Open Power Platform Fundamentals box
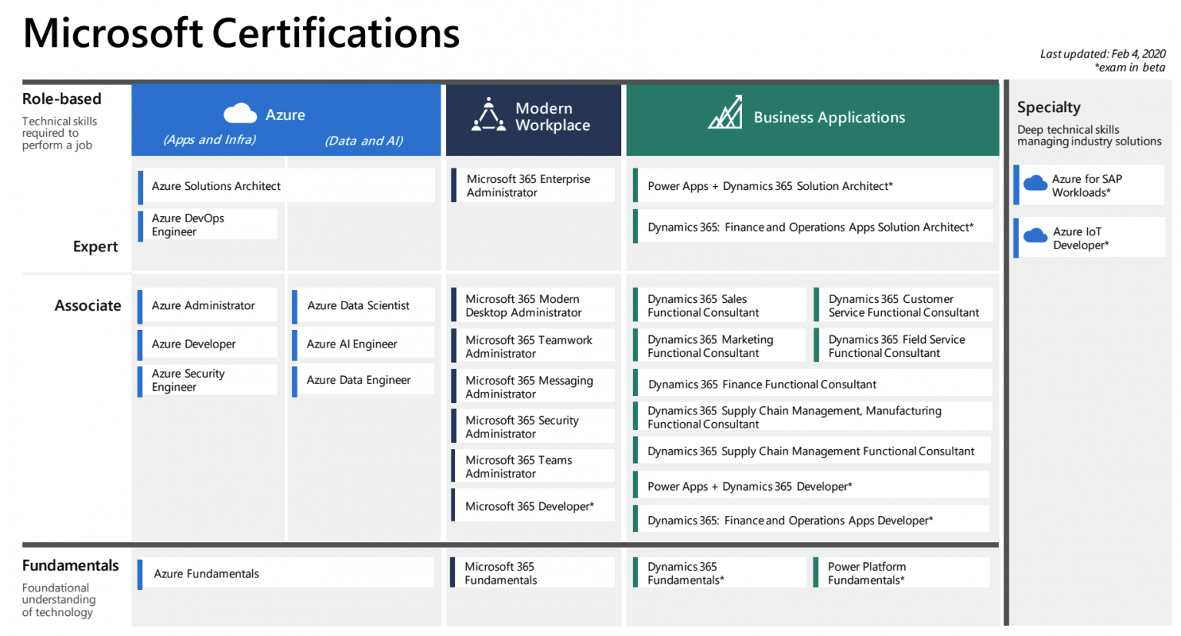This screenshot has width=1181, height=636. click(x=902, y=573)
